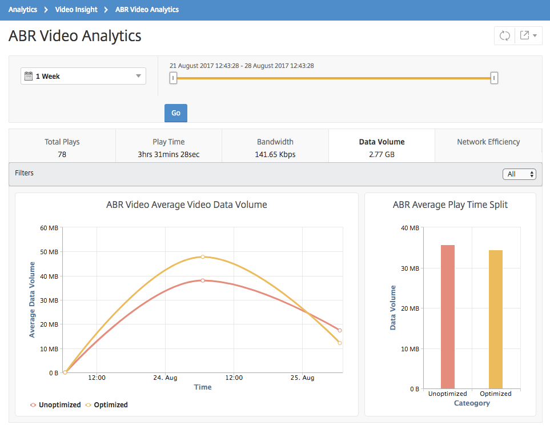This screenshot has height=433, width=550.
Task: Click the calendar icon in time selector
Action: 29,76
